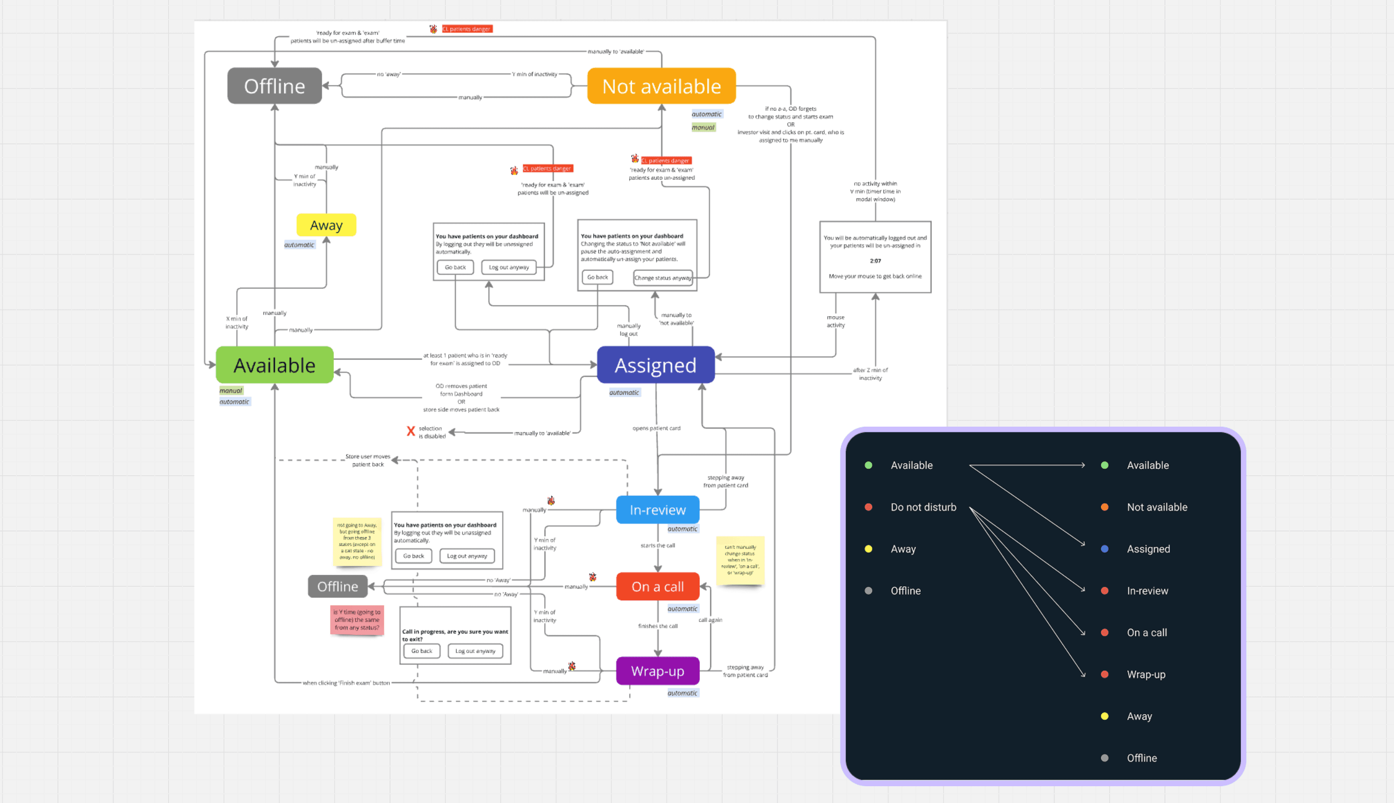The width and height of the screenshot is (1394, 803).
Task: Select the large green 'Available' state node
Action: 274,365
